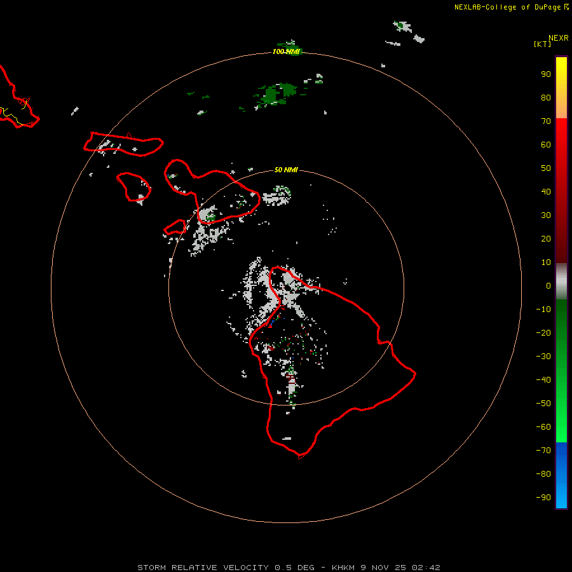Click the -70 label on the scale
The height and width of the screenshot is (572, 572).
point(543,451)
